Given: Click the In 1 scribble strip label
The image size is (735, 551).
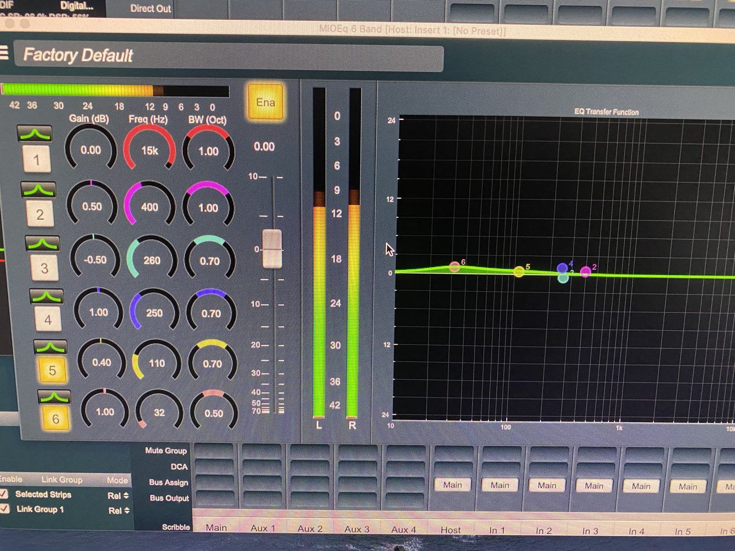Looking at the screenshot, I should click(497, 531).
